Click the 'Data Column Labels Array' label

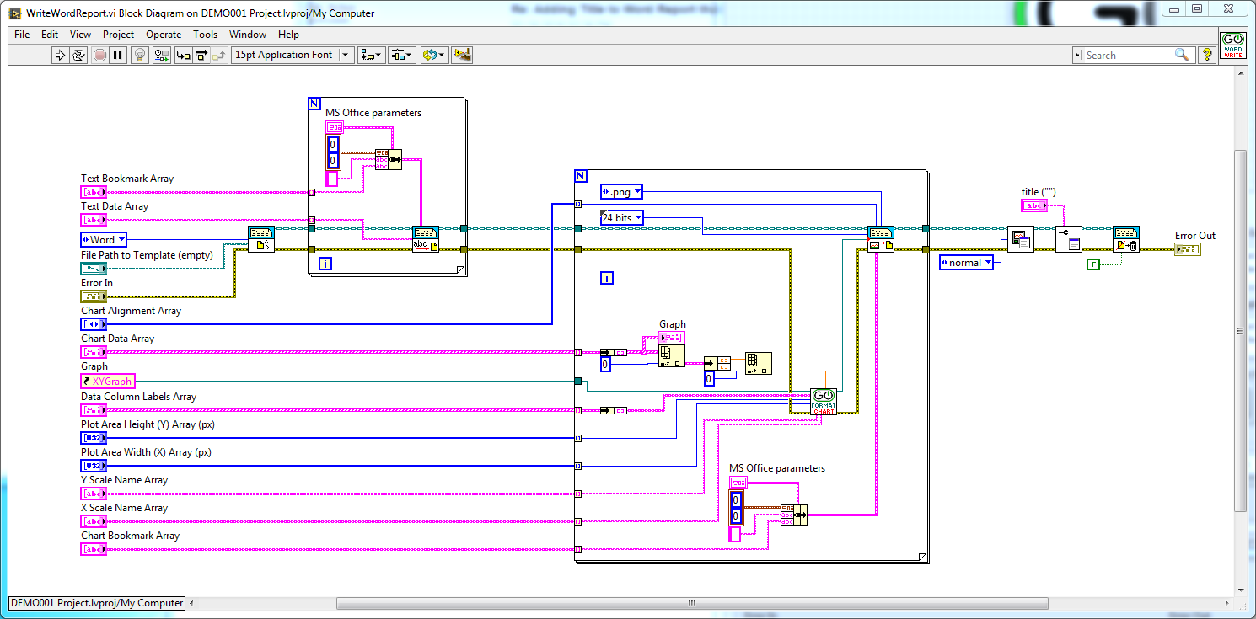pyautogui.click(x=139, y=397)
